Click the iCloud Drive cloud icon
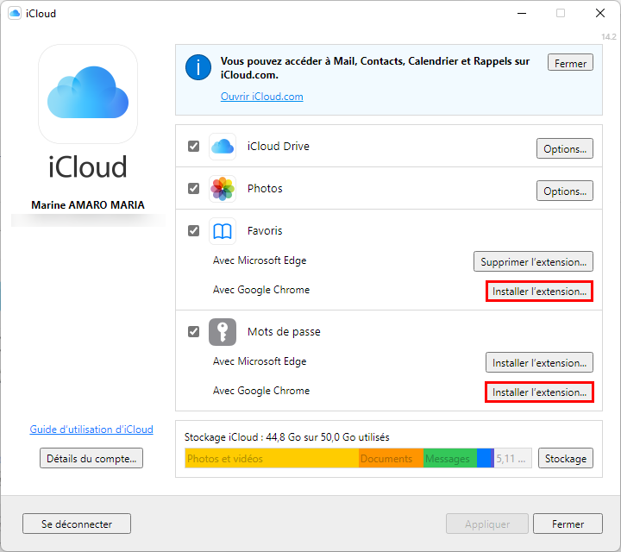The height and width of the screenshot is (552, 621). 223,147
